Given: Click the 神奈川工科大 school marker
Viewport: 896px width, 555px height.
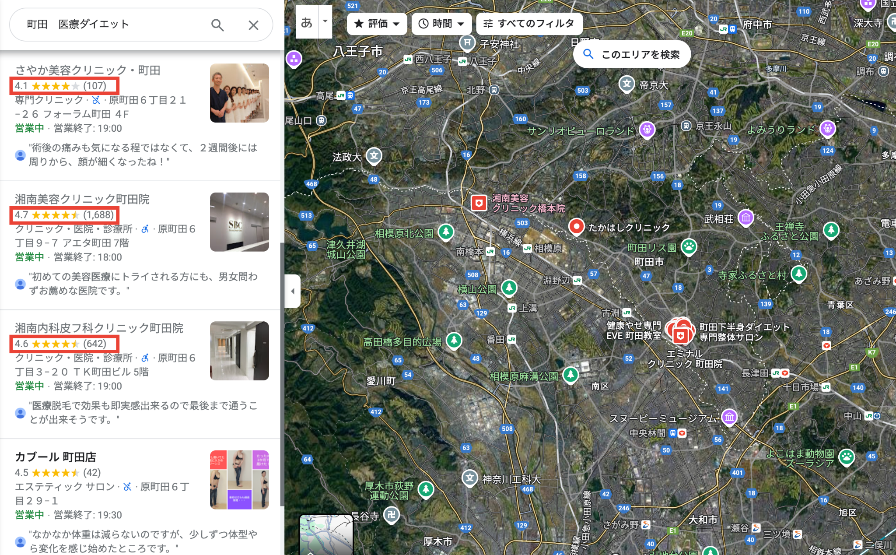Looking at the screenshot, I should tap(470, 478).
